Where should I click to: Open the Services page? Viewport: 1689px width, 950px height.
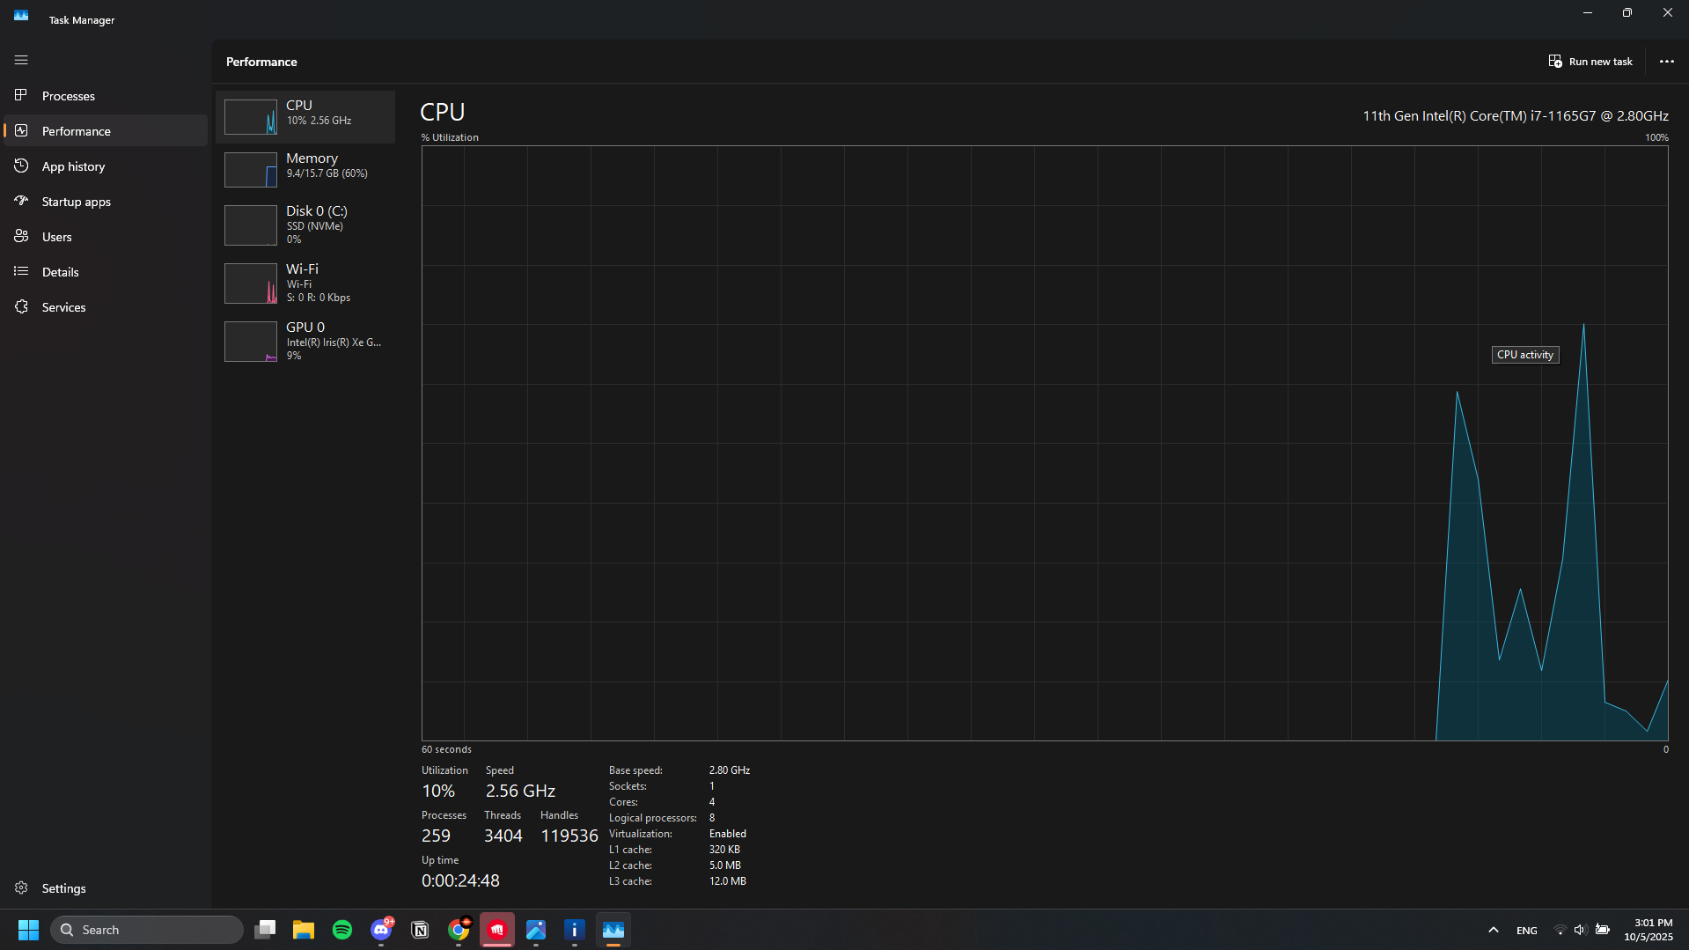pos(106,306)
